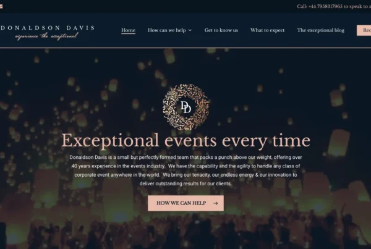Go to the Home nav item

click(x=128, y=30)
